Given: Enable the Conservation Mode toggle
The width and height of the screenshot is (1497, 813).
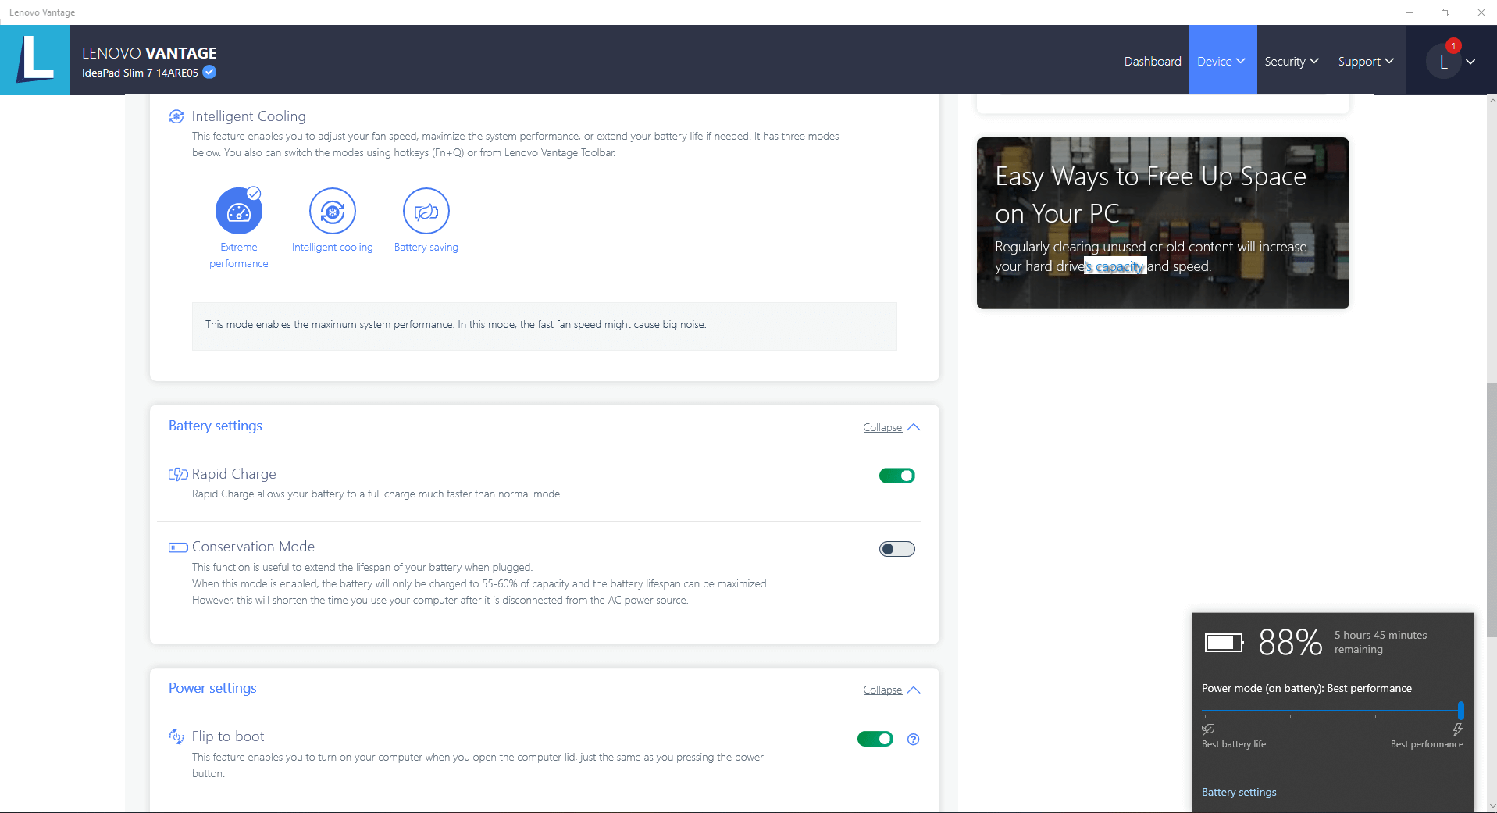Looking at the screenshot, I should [896, 549].
